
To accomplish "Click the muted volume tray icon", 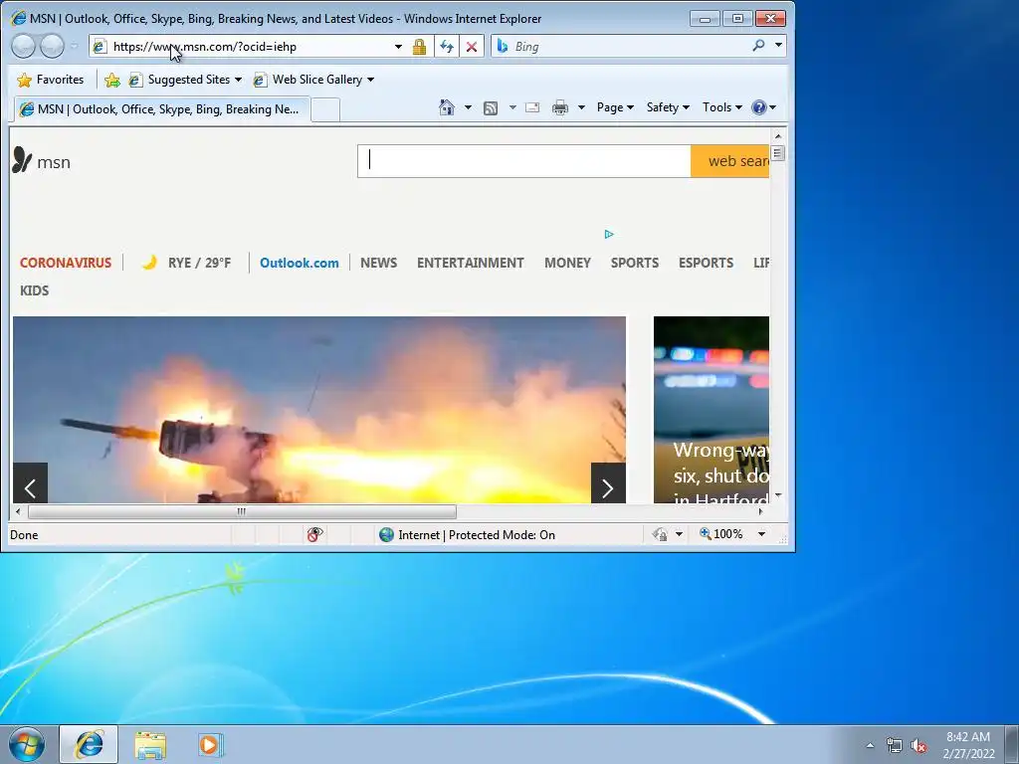I will coord(918,746).
